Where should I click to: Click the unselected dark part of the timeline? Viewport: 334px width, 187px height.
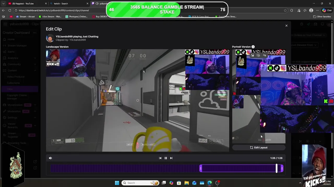(x=125, y=169)
